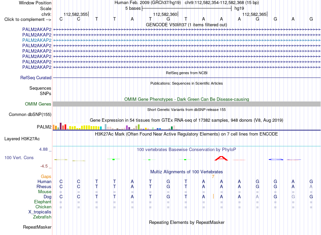Click the RepeatMasker track label
This screenshot has height=235, width=321.
click(37, 227)
